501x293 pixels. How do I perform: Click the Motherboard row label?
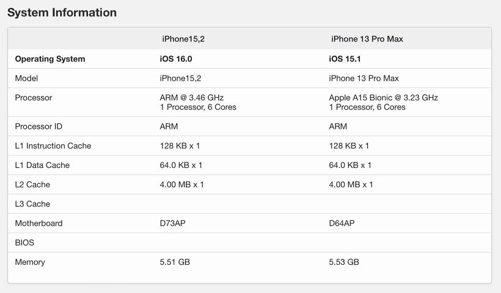(x=38, y=223)
